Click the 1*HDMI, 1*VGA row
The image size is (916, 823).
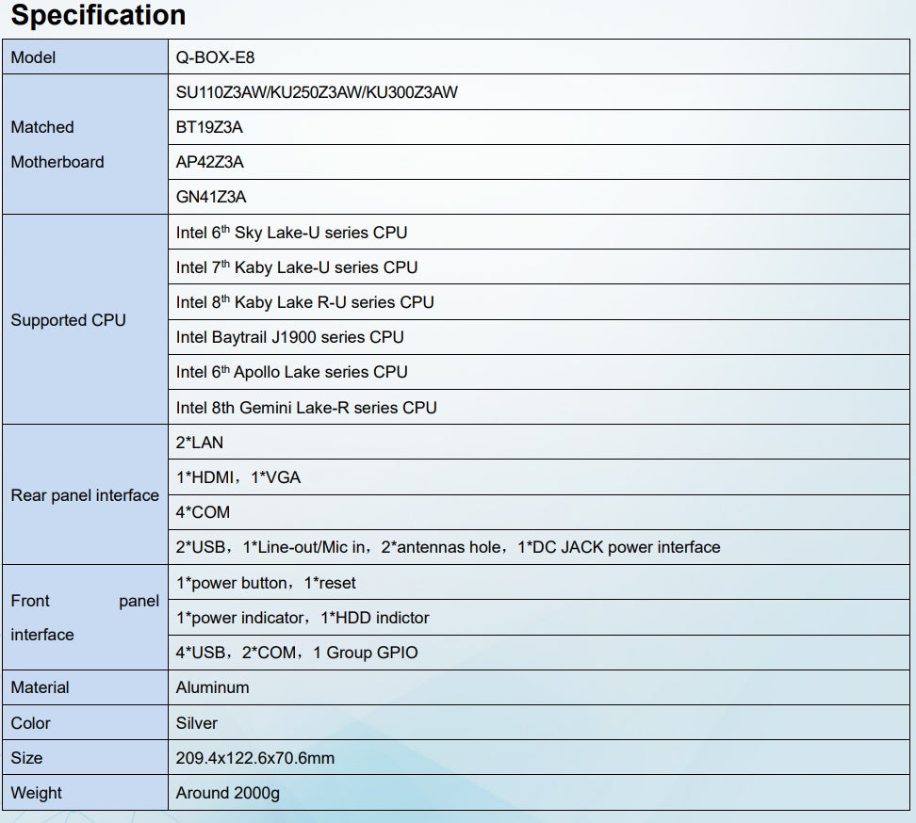click(238, 477)
